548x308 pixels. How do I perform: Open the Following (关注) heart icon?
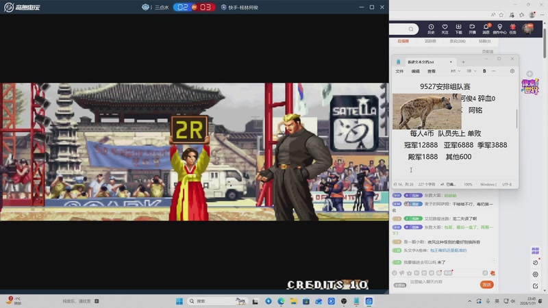pos(445,29)
